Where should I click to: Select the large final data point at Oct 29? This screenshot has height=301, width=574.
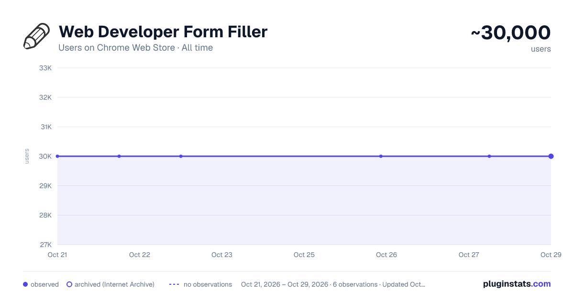point(551,156)
